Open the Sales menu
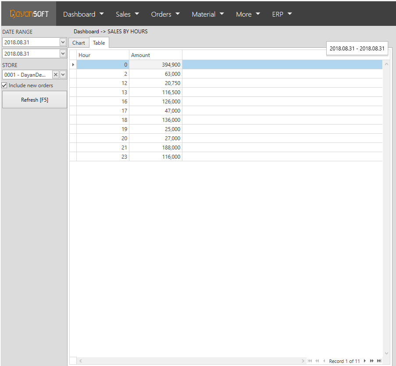 click(127, 14)
